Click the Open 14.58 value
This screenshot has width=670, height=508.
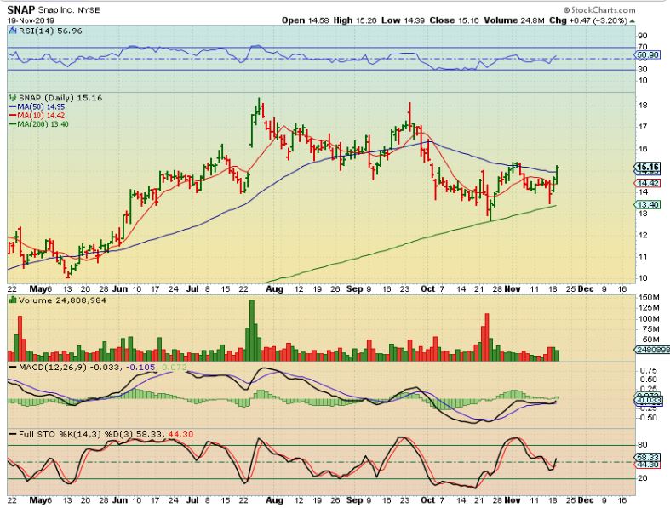tap(305, 20)
